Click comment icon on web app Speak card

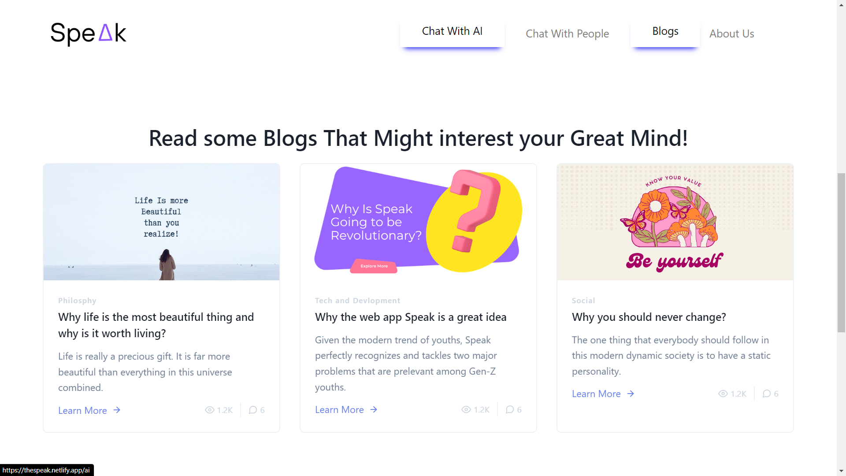tap(510, 409)
